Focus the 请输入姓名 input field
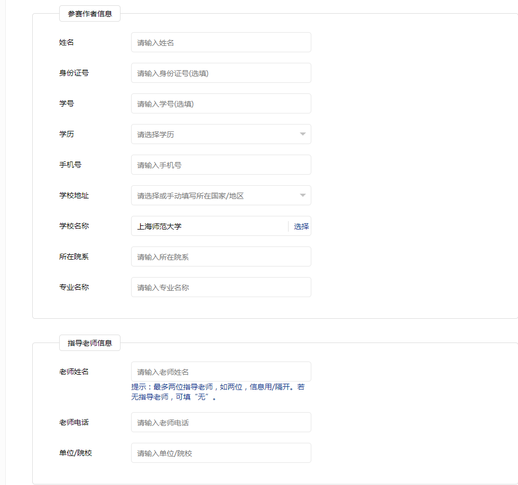518x485 pixels. click(x=221, y=42)
